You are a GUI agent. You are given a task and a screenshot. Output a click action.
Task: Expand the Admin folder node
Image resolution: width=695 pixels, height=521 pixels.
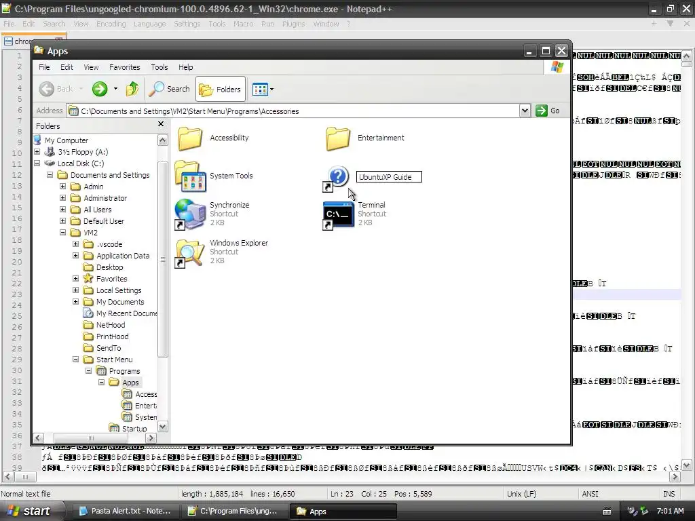point(63,187)
